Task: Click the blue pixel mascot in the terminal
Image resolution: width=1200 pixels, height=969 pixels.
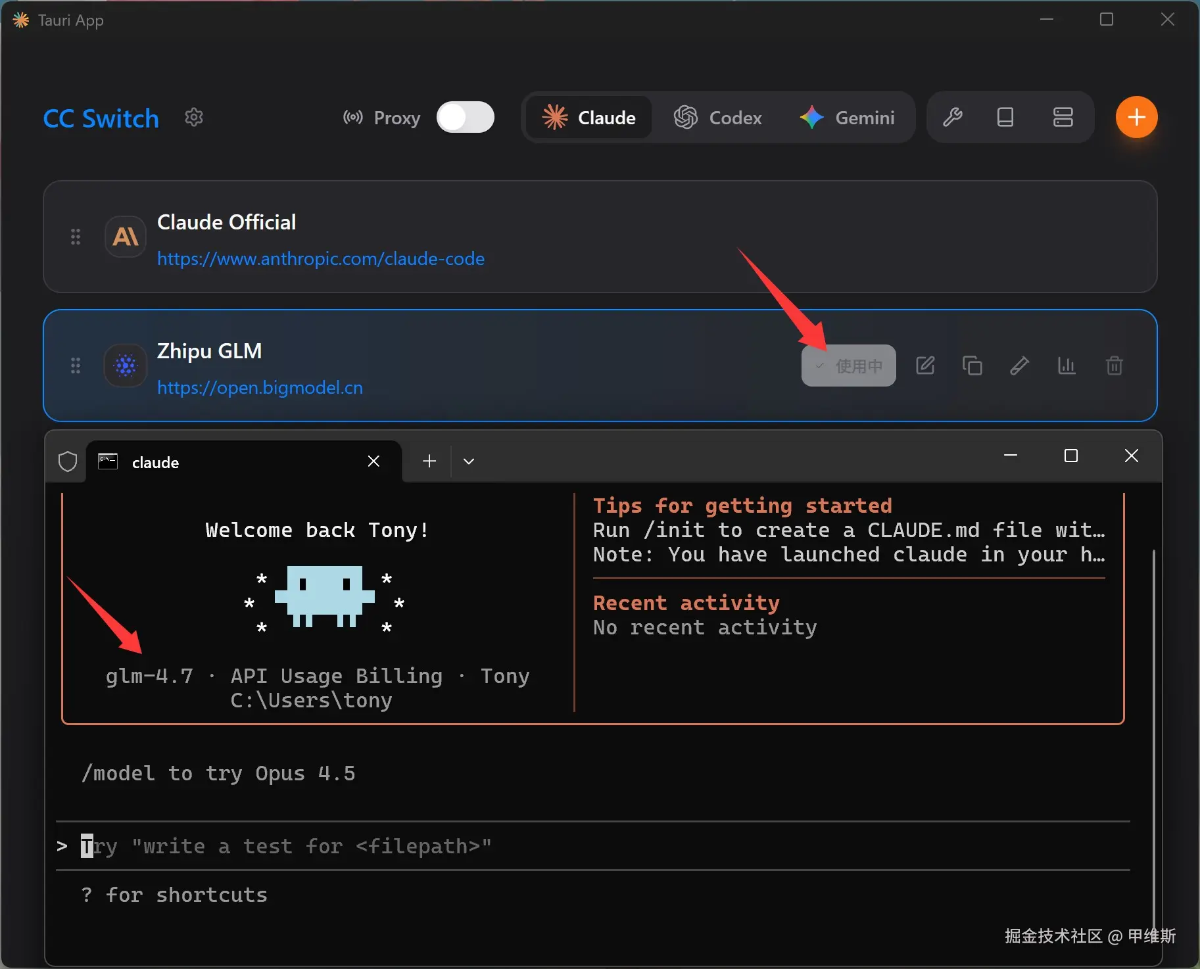Action: tap(325, 596)
